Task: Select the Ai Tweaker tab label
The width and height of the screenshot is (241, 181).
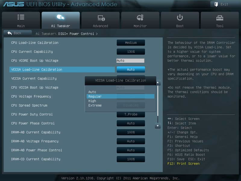Action: tap(61, 26)
